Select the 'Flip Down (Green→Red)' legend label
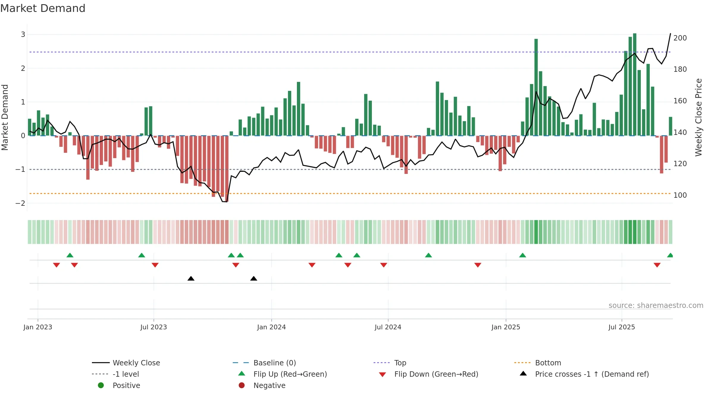This screenshot has width=714, height=402. [436, 374]
